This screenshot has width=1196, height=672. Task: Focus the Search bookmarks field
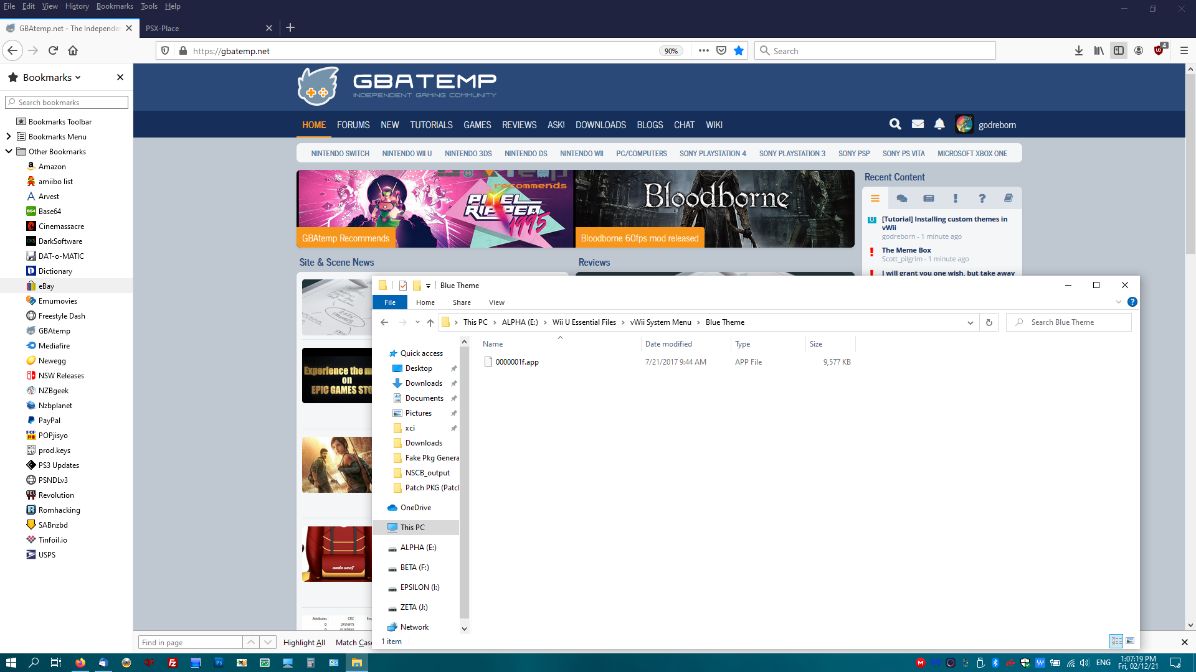click(x=67, y=102)
